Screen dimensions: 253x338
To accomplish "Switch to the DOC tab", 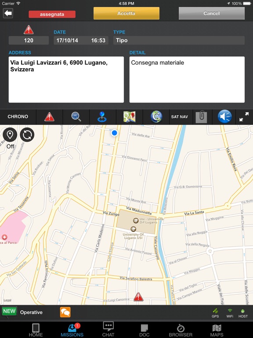I will [x=145, y=330].
